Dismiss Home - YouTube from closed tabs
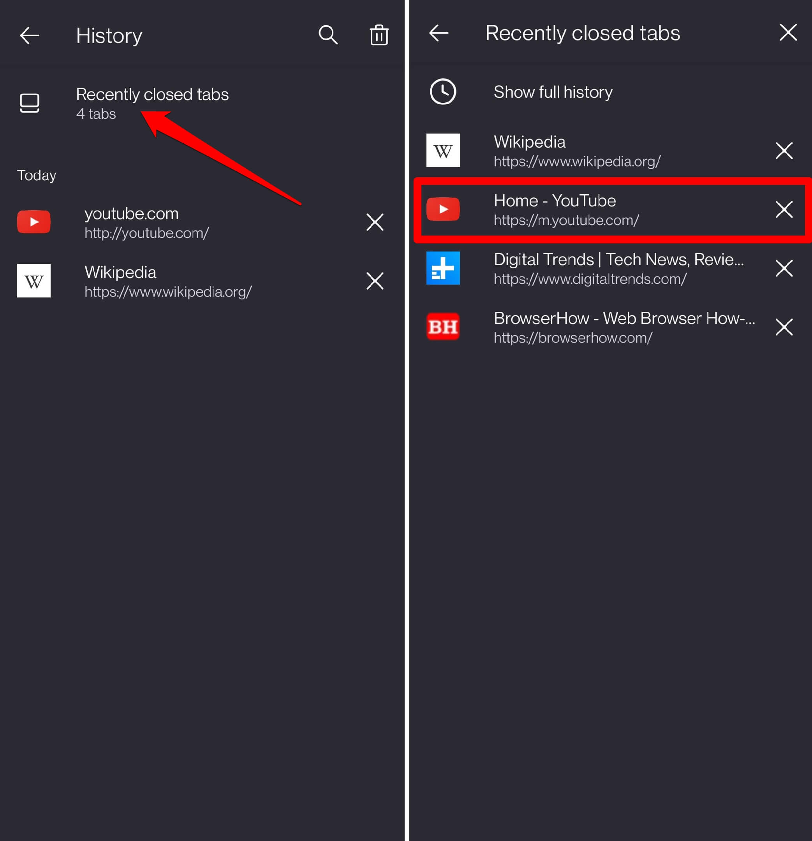 pyautogui.click(x=784, y=209)
